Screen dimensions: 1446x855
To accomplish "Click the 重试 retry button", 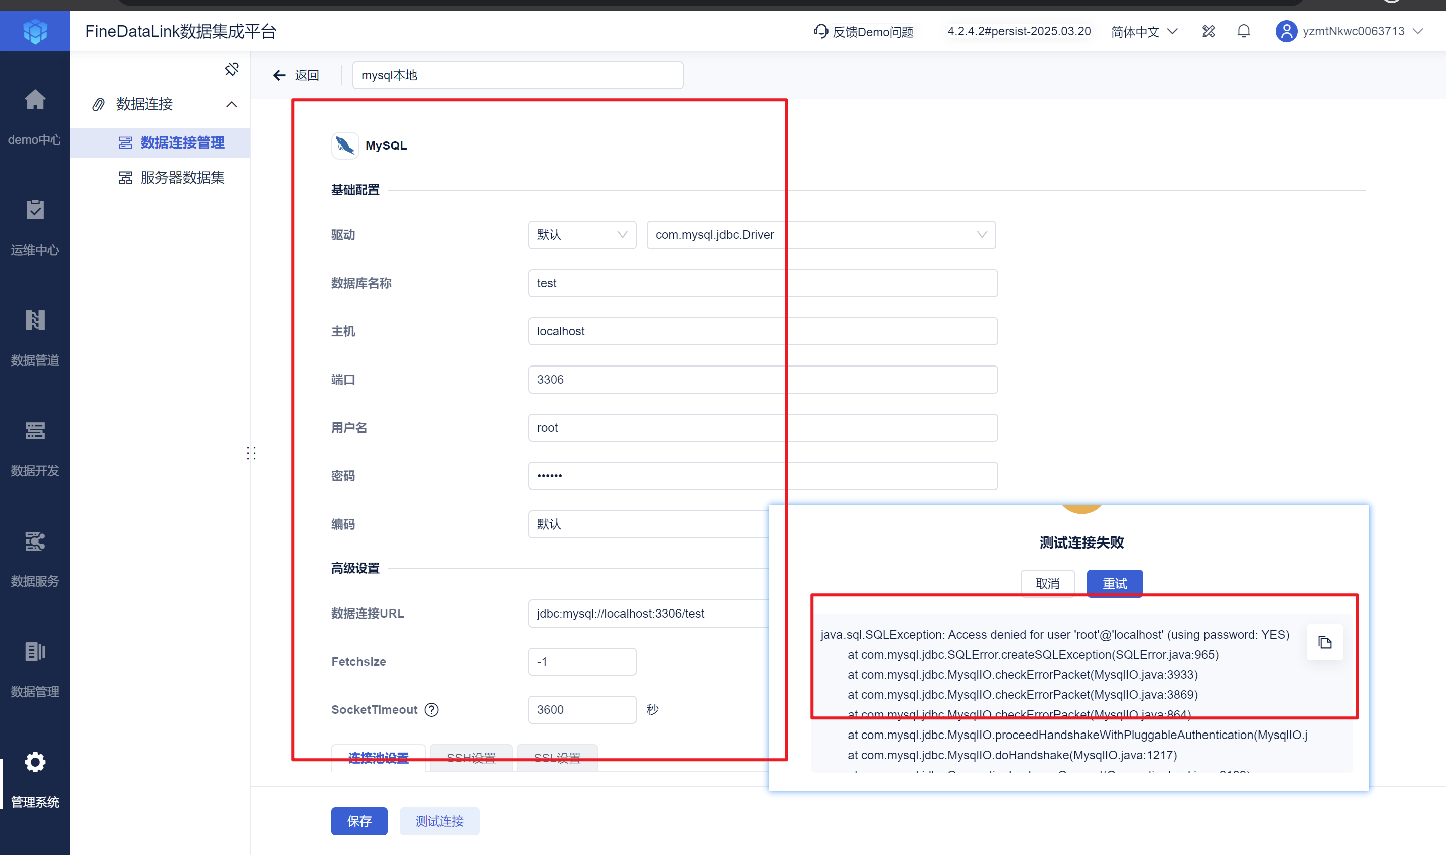I will click(1114, 583).
